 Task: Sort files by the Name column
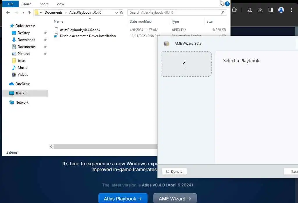(58, 21)
